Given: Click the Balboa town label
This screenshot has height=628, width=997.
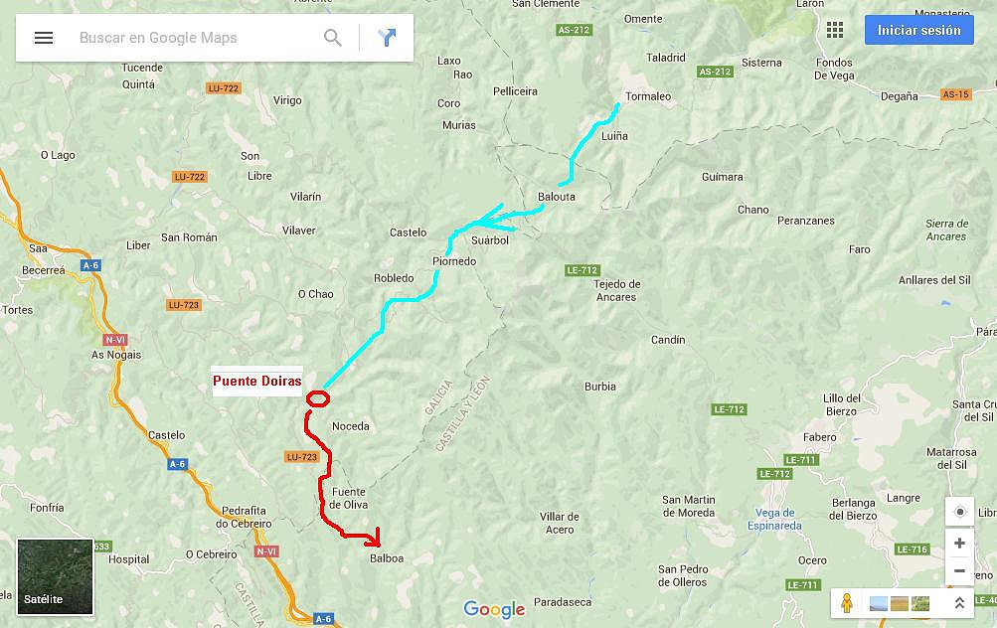Looking at the screenshot, I should click(x=387, y=558).
